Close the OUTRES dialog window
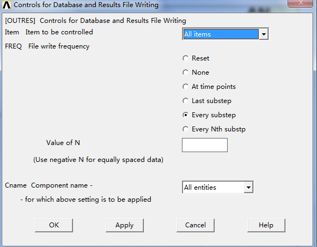 tap(301, 3)
